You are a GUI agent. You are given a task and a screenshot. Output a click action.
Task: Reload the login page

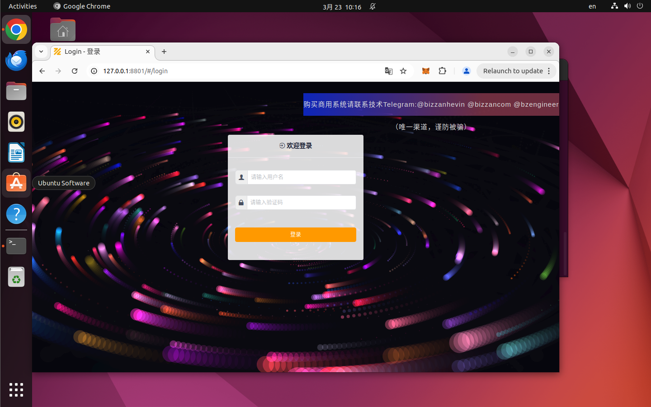click(75, 71)
